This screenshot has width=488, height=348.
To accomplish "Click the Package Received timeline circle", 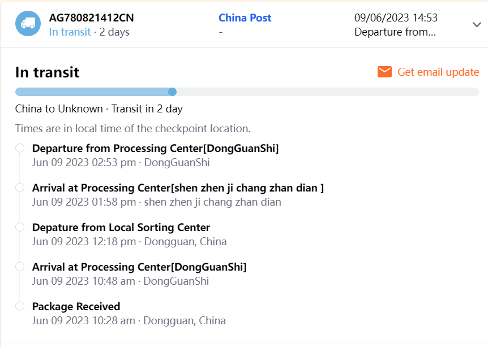I will coord(20,306).
